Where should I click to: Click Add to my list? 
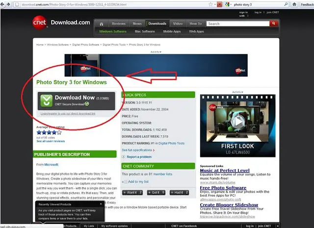(x=138, y=181)
